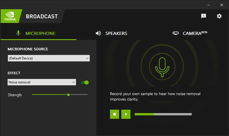Click the Microphone Source heading
The height and width of the screenshot is (136, 229).
pyautogui.click(x=28, y=49)
